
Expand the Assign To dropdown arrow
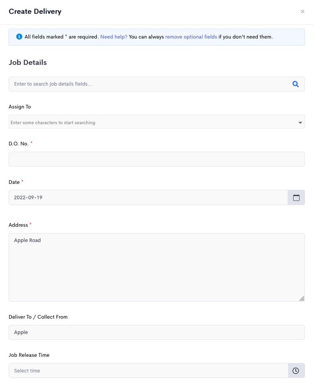tap(300, 123)
